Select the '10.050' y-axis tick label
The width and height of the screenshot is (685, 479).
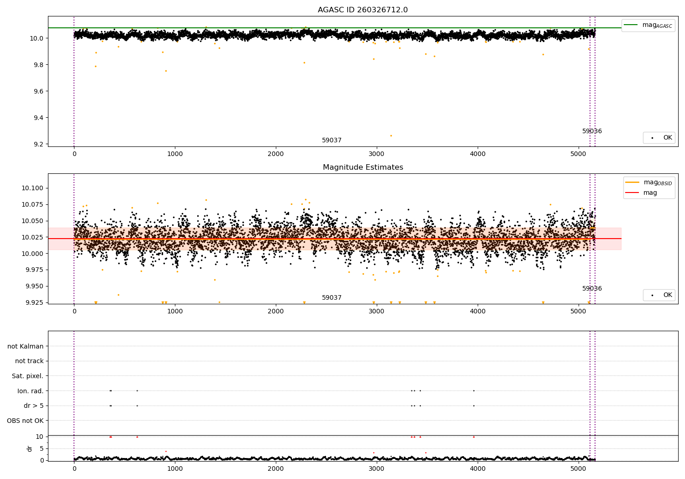click(x=33, y=221)
